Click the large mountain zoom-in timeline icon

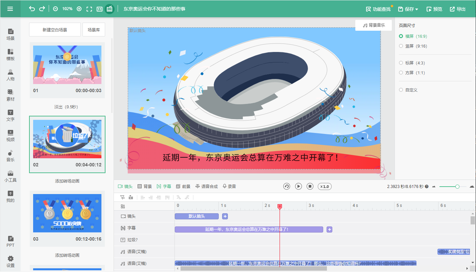click(x=472, y=186)
